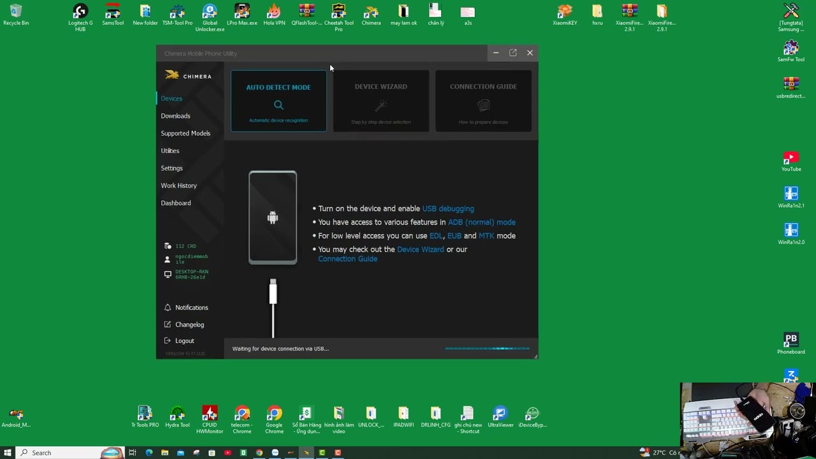Click the USB debugging link

(448, 208)
